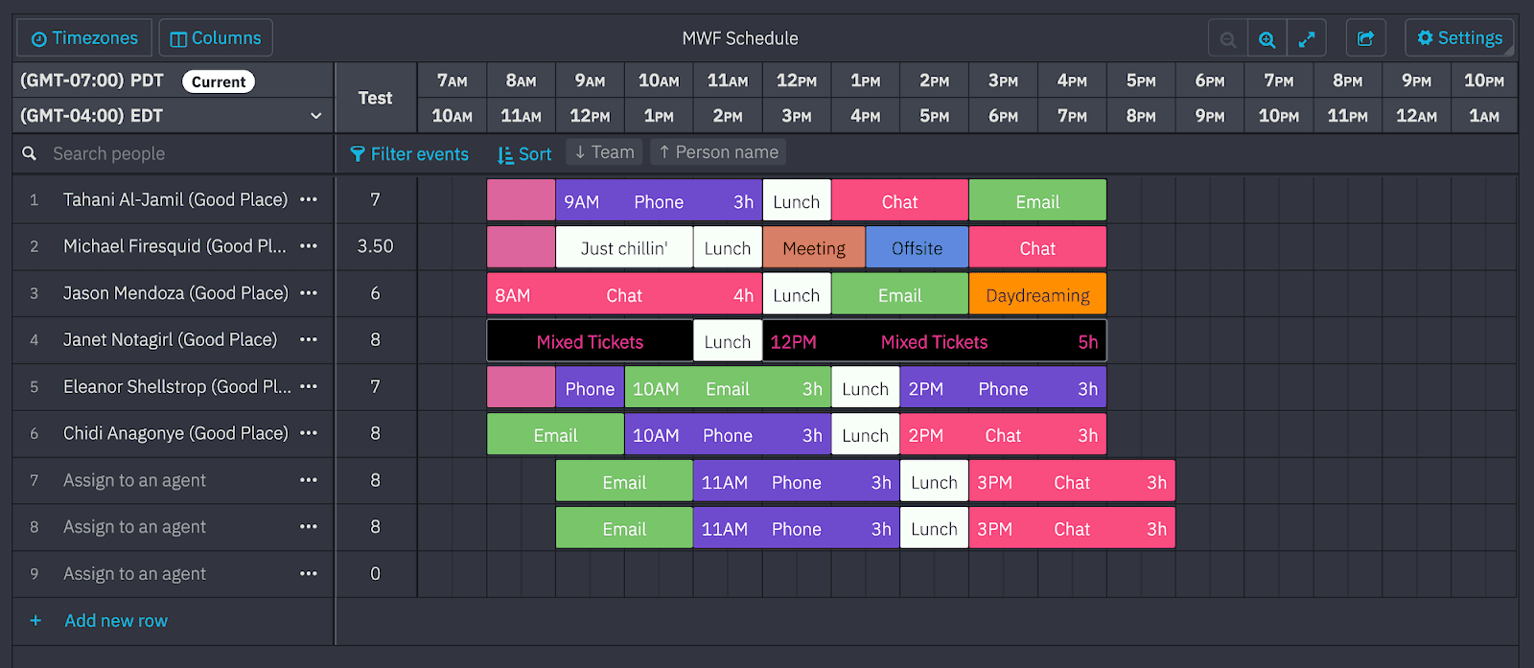The height and width of the screenshot is (668, 1534).
Task: Click the Search people field
Action: click(173, 153)
